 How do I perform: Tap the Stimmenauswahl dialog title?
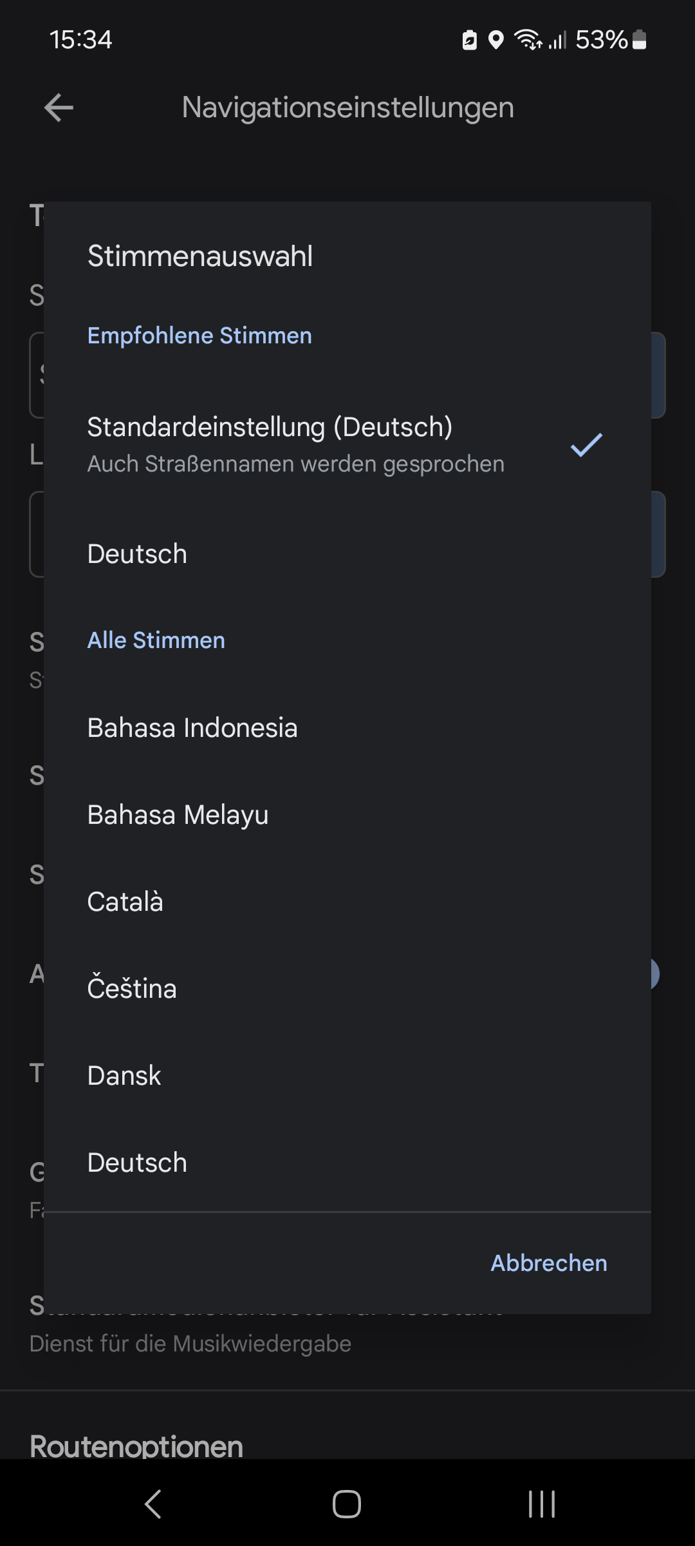click(200, 256)
